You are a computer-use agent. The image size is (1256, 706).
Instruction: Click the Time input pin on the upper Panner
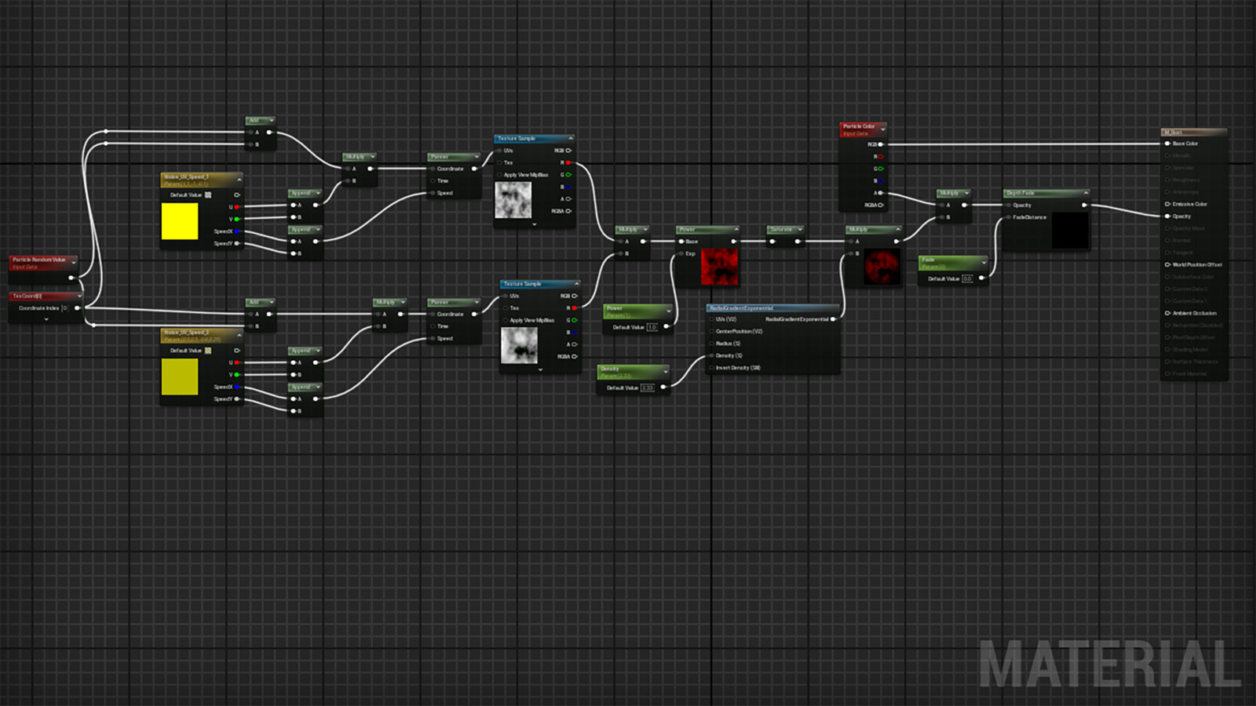[433, 180]
